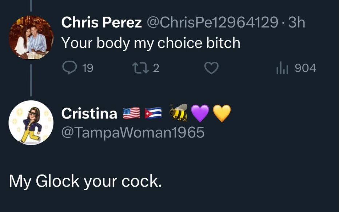Click the retweet arrows icon
The image size is (339, 212).
[x=140, y=68]
